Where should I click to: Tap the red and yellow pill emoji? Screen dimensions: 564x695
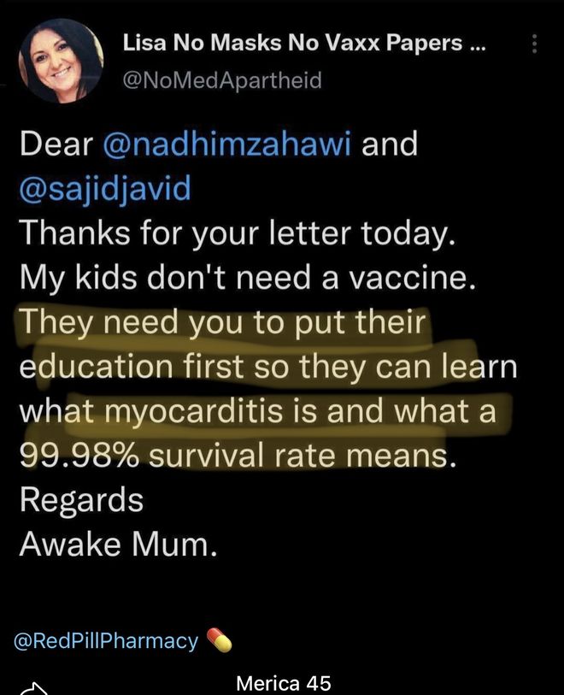[x=219, y=640]
